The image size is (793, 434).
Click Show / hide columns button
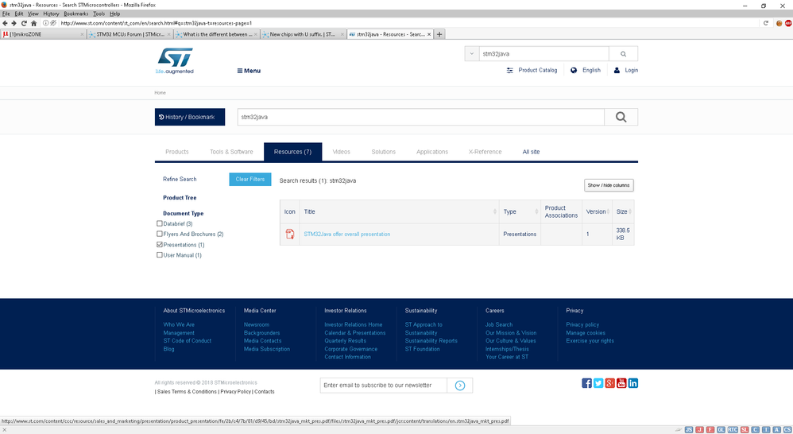coord(609,185)
